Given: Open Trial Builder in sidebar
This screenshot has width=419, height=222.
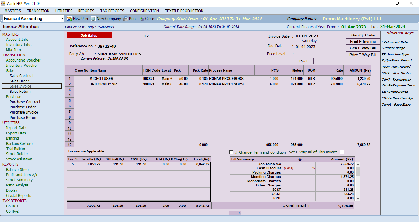Looking at the screenshot, I should (16, 149).
